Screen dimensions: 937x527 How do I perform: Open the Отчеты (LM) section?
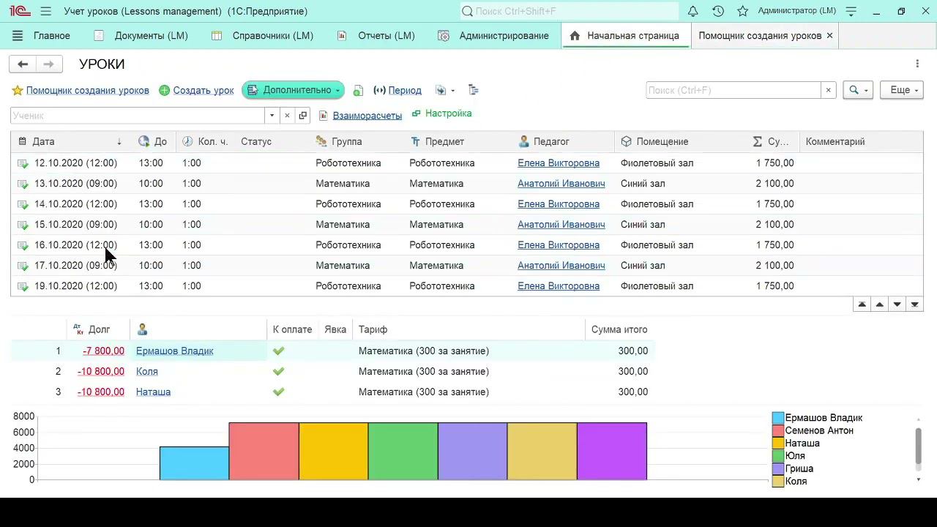coord(376,36)
